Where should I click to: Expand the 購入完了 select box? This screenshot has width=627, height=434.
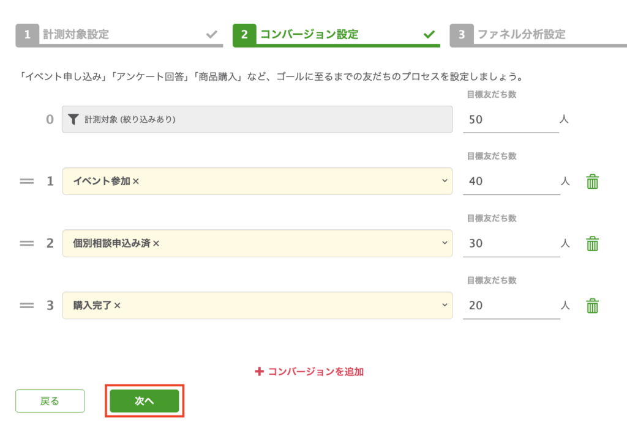pyautogui.click(x=445, y=306)
